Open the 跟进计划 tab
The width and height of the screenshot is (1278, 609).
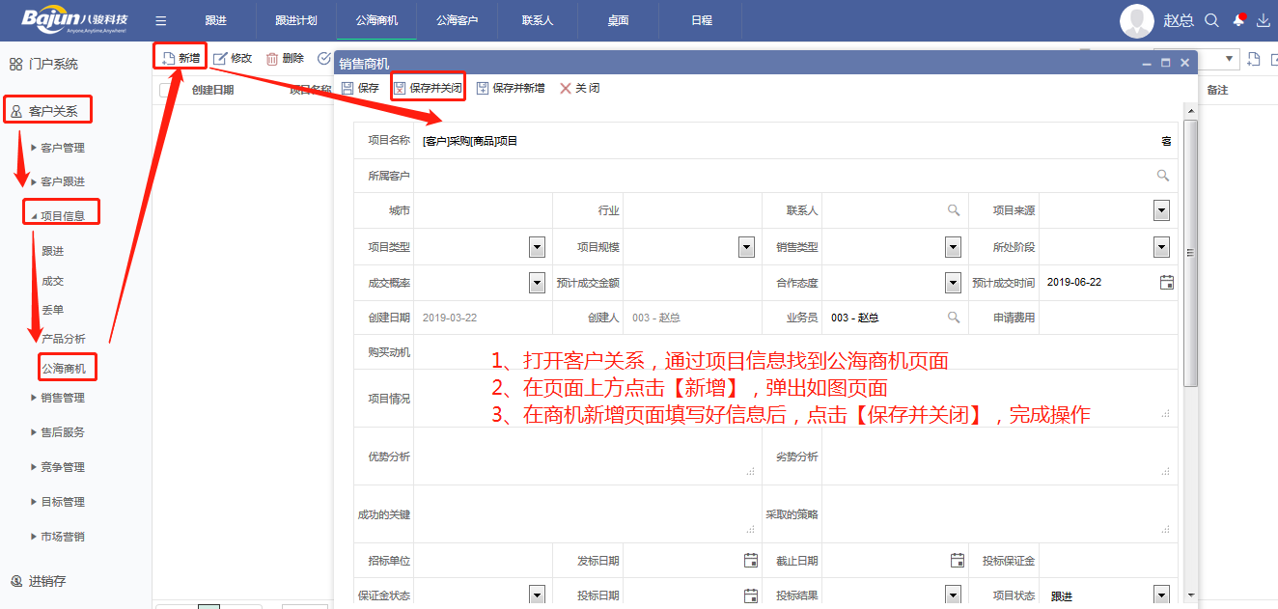coord(295,20)
